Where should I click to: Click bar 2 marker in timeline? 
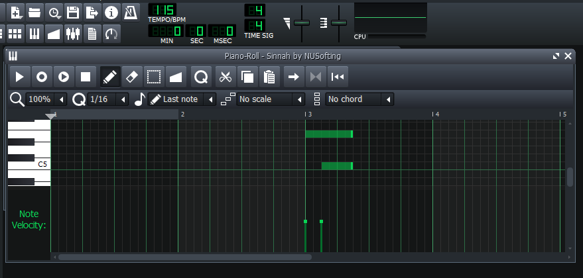pos(182,115)
